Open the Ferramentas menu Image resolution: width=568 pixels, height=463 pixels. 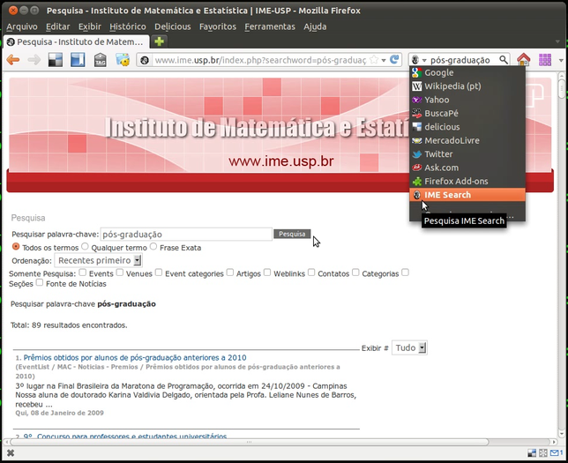pos(270,26)
